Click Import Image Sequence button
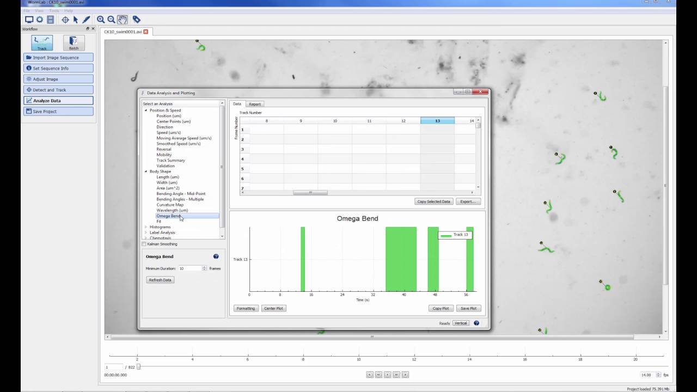 (x=58, y=58)
